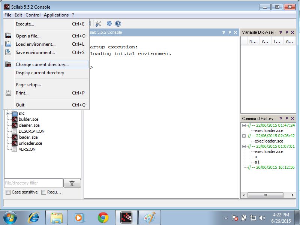Undock the Scilab Console via its arrow icon
This screenshot has height=225, width=300.
point(230,32)
